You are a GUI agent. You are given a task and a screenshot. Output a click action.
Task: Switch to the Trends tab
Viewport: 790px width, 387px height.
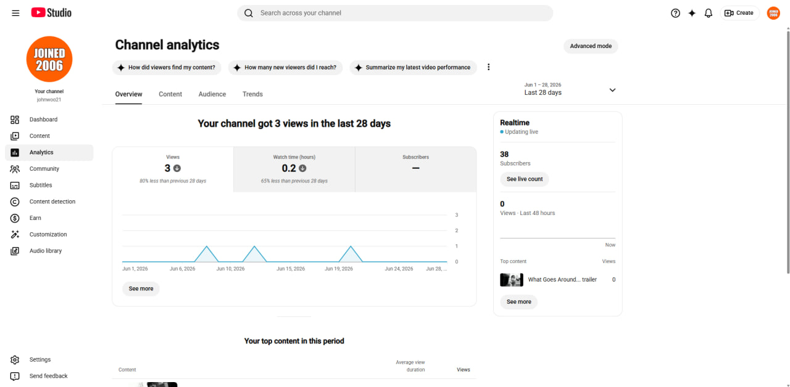[252, 94]
